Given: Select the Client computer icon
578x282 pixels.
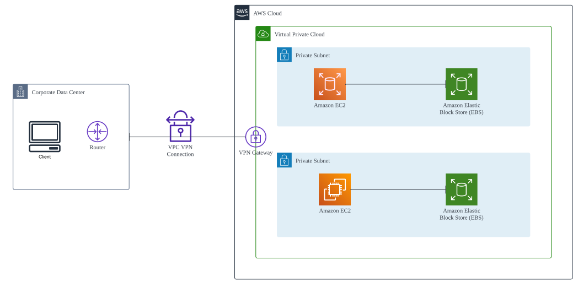Looking at the screenshot, I should point(45,137).
